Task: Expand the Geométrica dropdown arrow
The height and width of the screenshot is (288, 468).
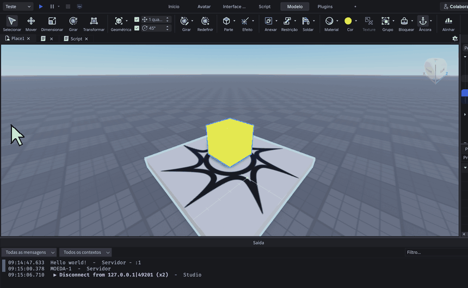Action: tap(127, 21)
